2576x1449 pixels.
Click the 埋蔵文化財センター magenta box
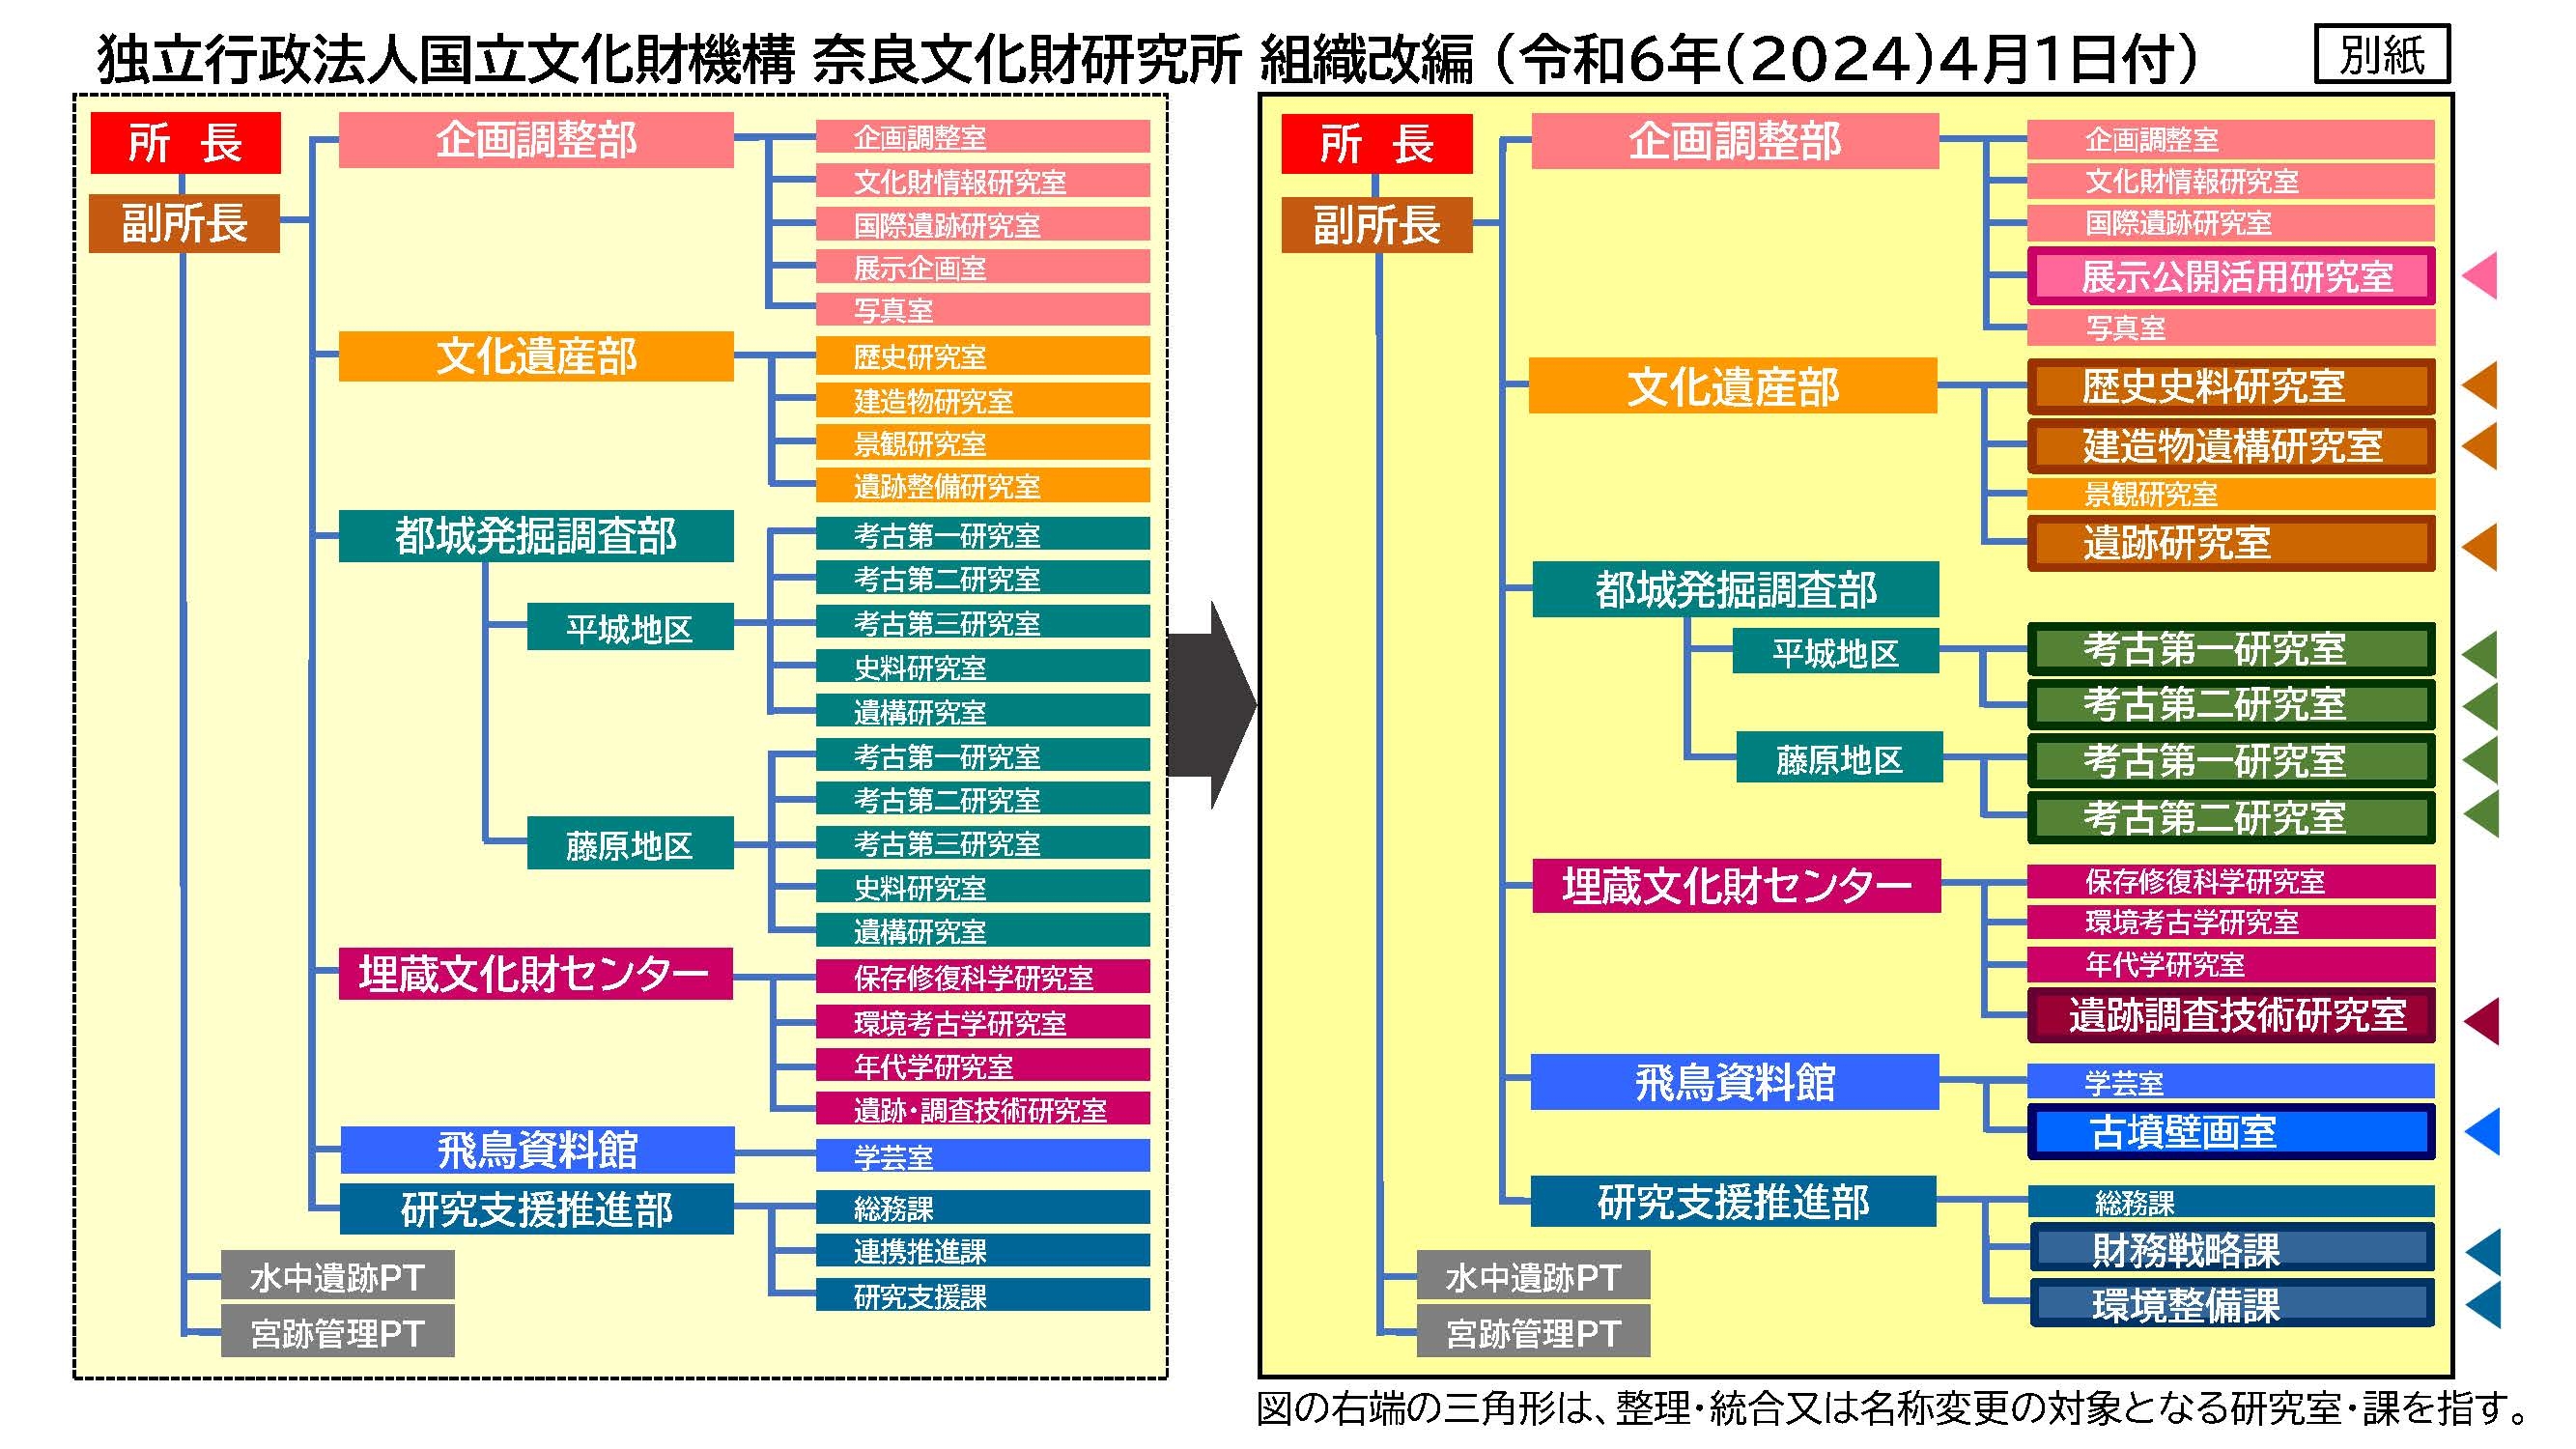535,975
